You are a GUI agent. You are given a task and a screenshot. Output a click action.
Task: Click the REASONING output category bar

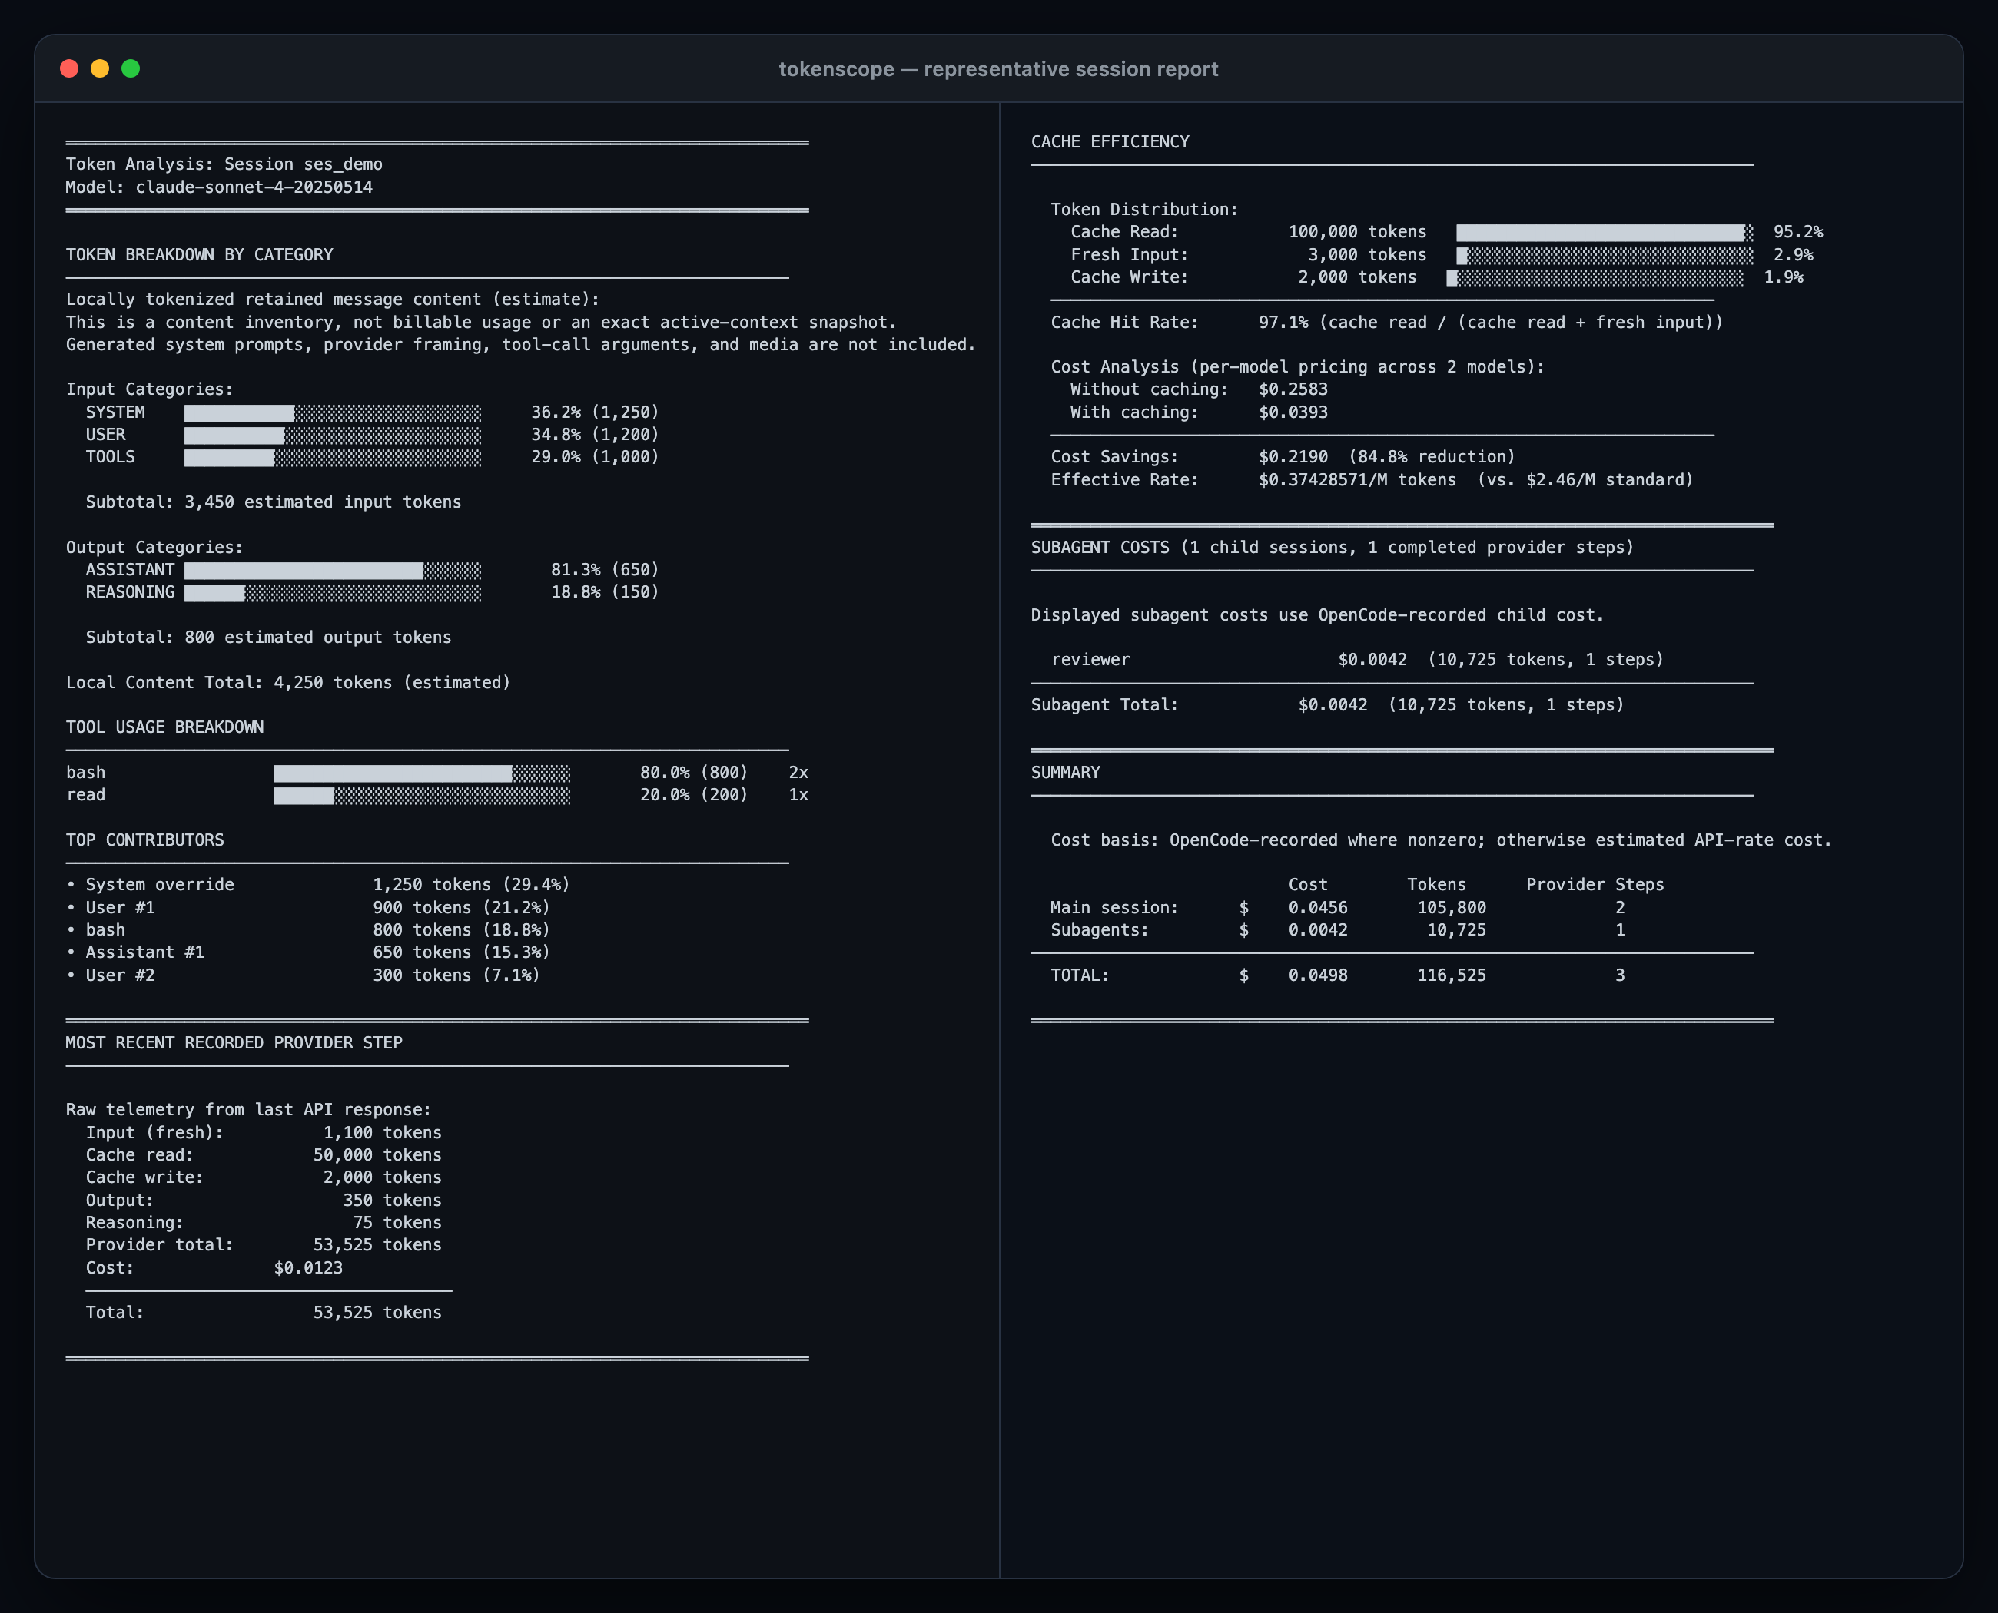pyautogui.click(x=333, y=592)
